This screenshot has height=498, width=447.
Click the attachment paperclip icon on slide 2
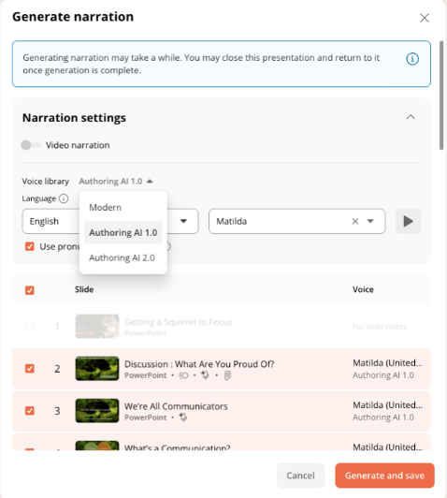tap(227, 375)
